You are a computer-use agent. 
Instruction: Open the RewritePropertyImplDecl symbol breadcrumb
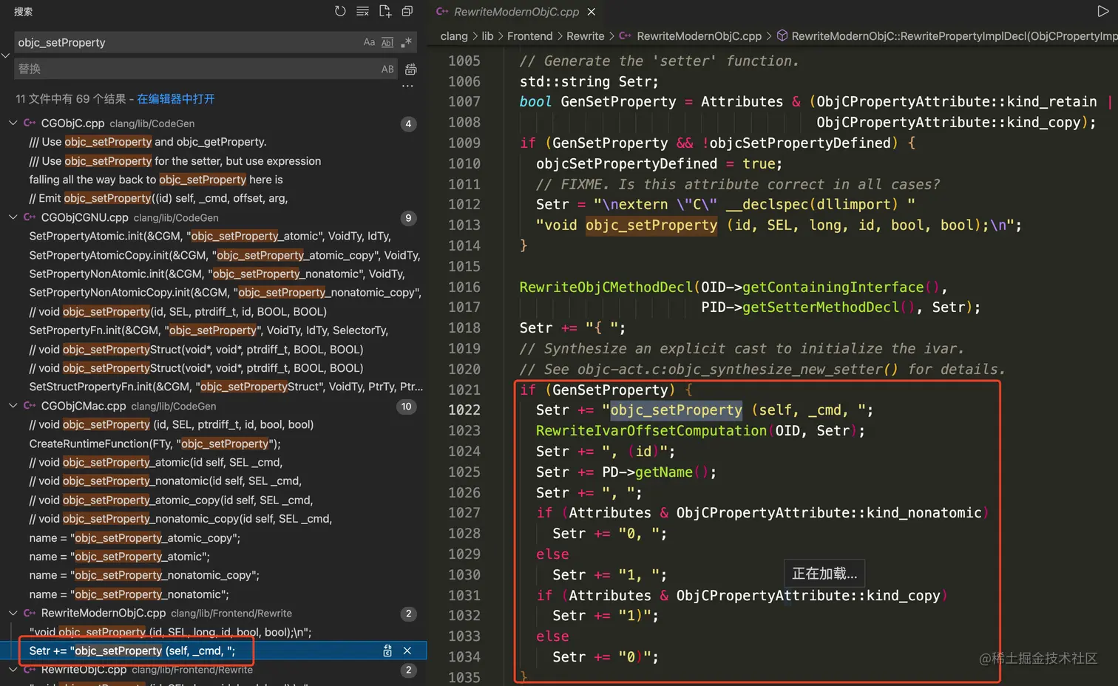[947, 35]
